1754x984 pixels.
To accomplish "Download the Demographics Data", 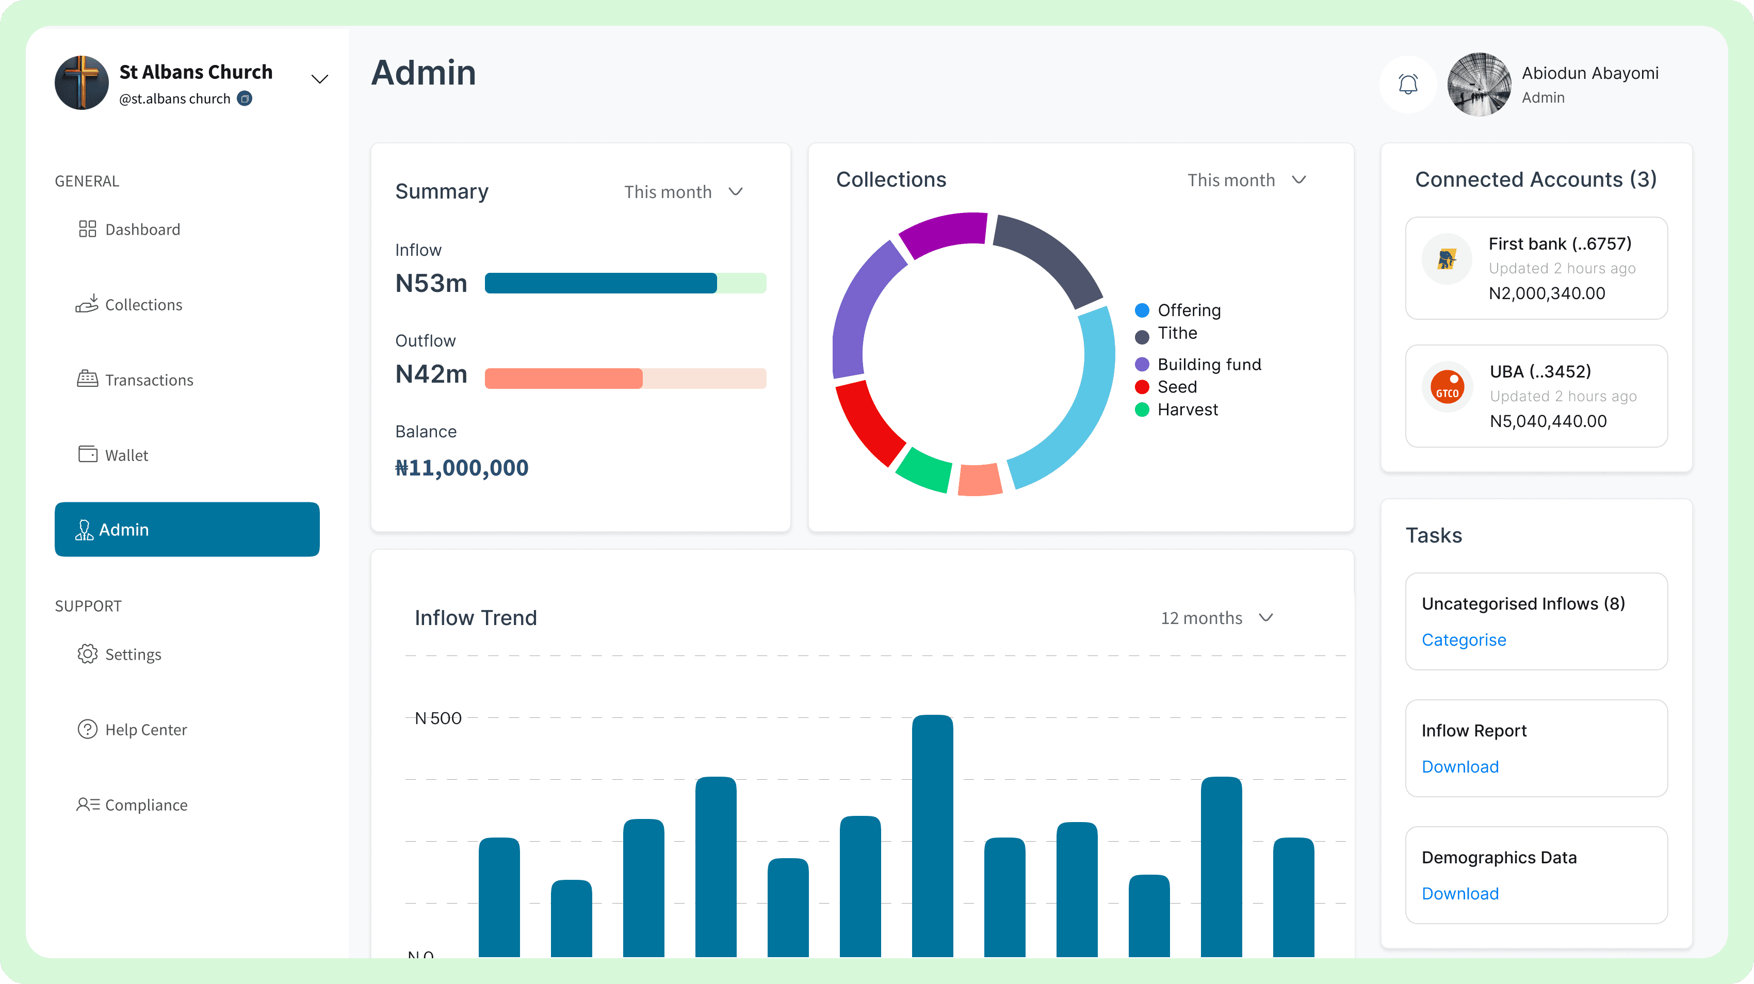I will 1460,893.
